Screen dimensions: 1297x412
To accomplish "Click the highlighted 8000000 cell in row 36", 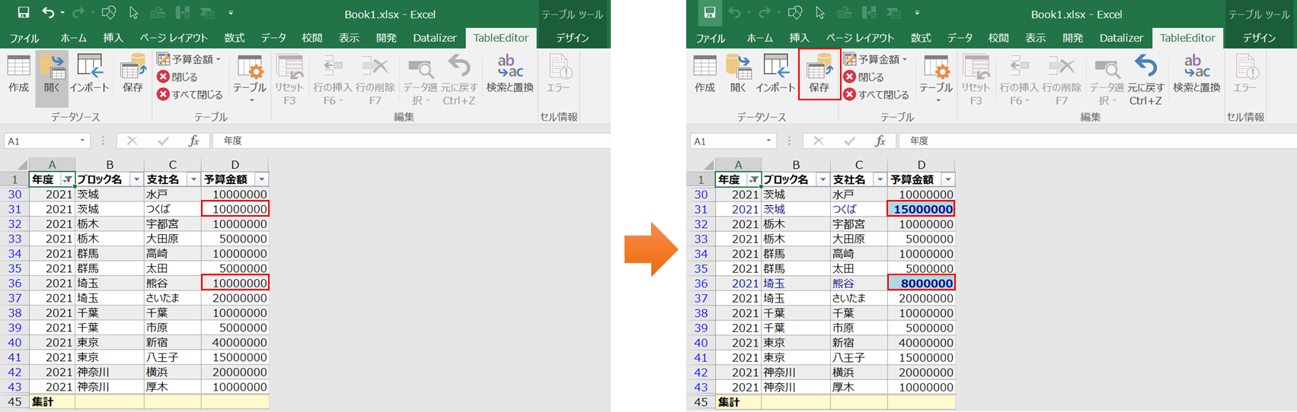I will point(922,284).
